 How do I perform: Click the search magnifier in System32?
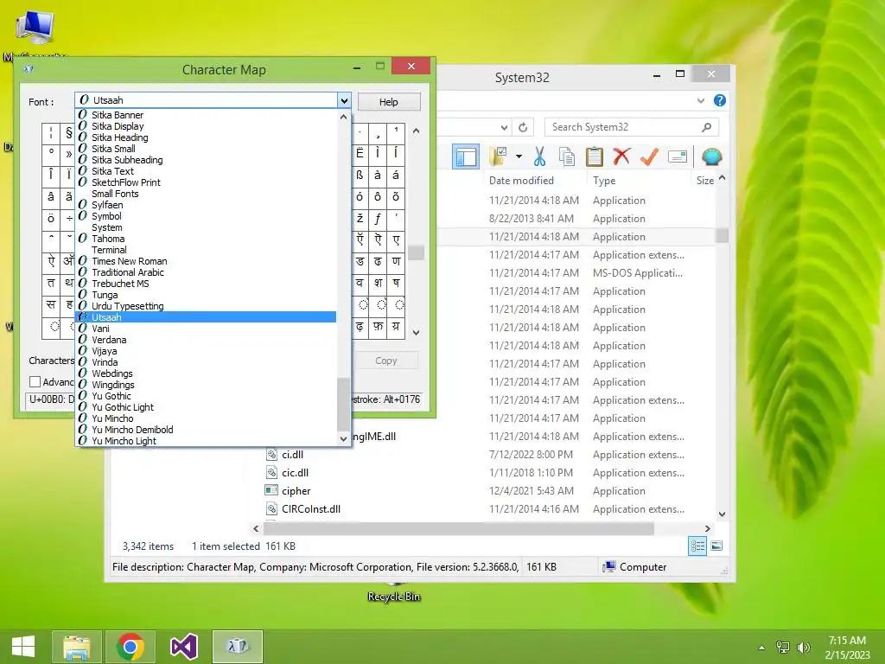[707, 127]
